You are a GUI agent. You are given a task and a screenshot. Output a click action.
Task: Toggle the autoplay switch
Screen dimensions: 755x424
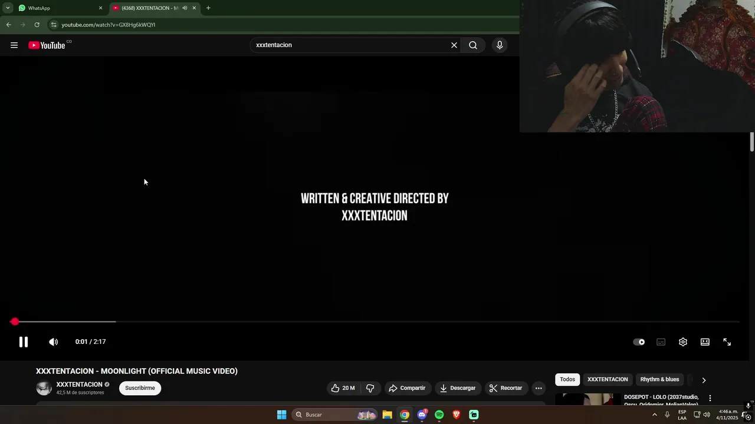click(x=639, y=342)
